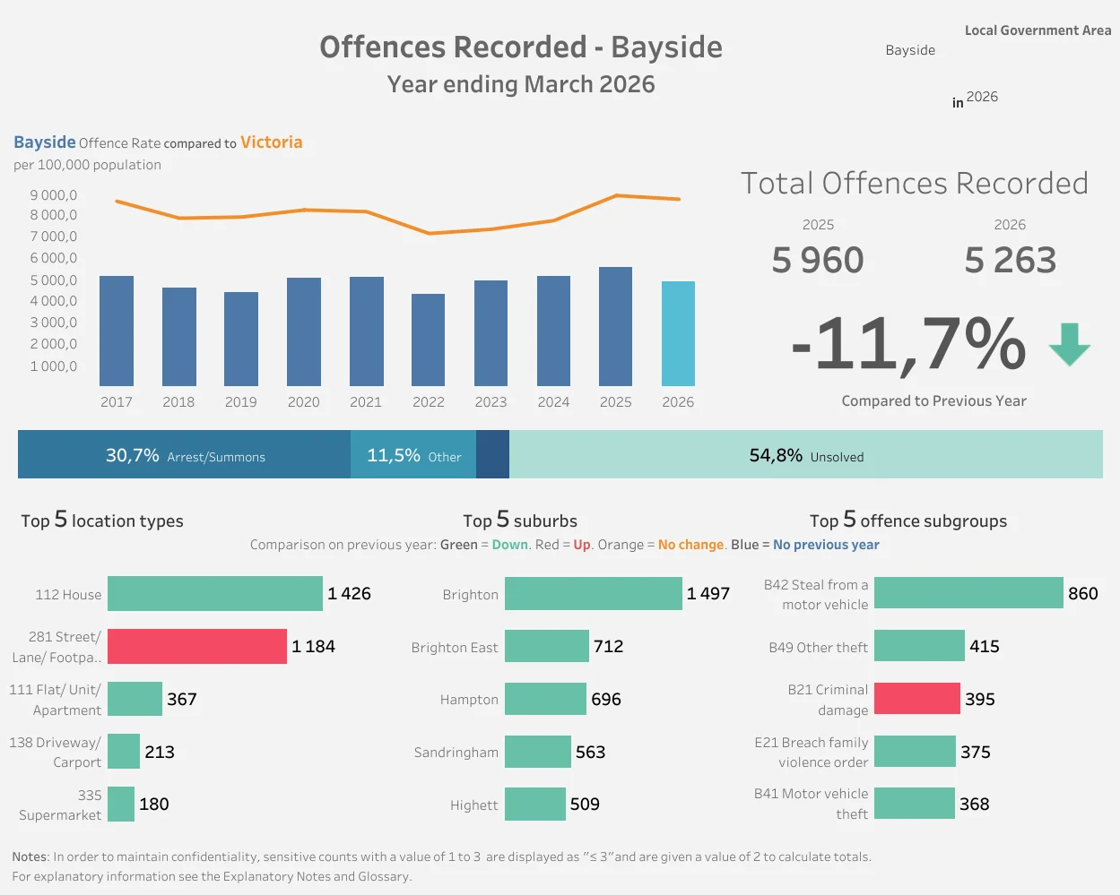
Task: Click the green down arrow trend icon
Action: (1069, 345)
